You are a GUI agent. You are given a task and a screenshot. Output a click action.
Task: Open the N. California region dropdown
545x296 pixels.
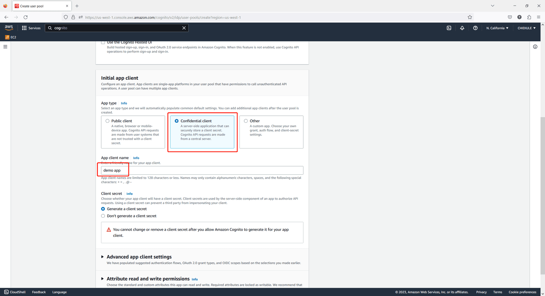coord(497,28)
